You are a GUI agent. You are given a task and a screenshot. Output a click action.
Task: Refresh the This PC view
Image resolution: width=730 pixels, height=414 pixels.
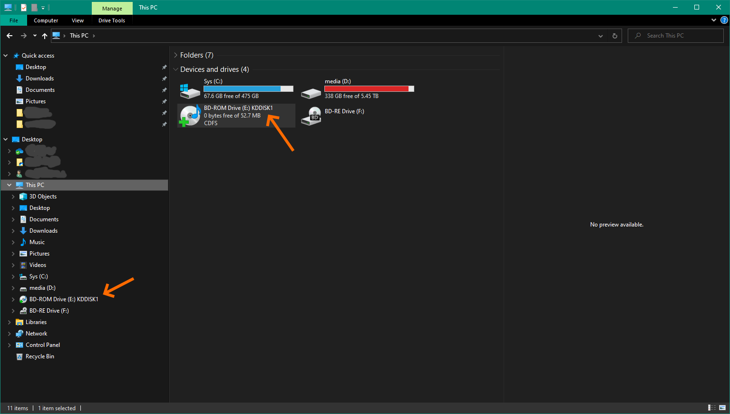coord(615,36)
